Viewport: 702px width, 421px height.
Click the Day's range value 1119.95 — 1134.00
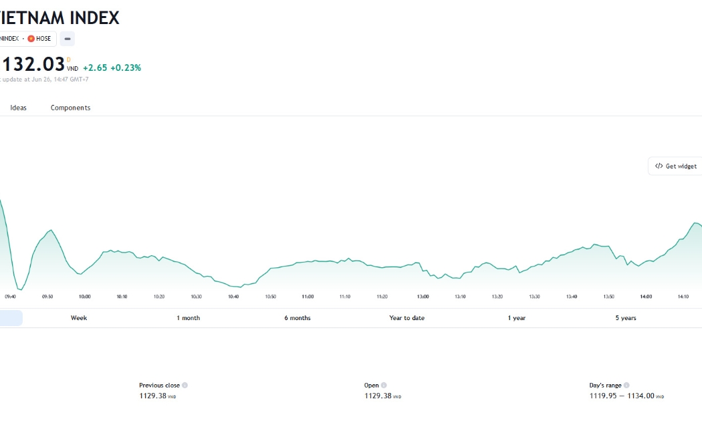tap(622, 396)
